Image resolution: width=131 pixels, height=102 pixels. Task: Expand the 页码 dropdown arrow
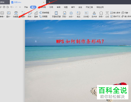(67, 16)
